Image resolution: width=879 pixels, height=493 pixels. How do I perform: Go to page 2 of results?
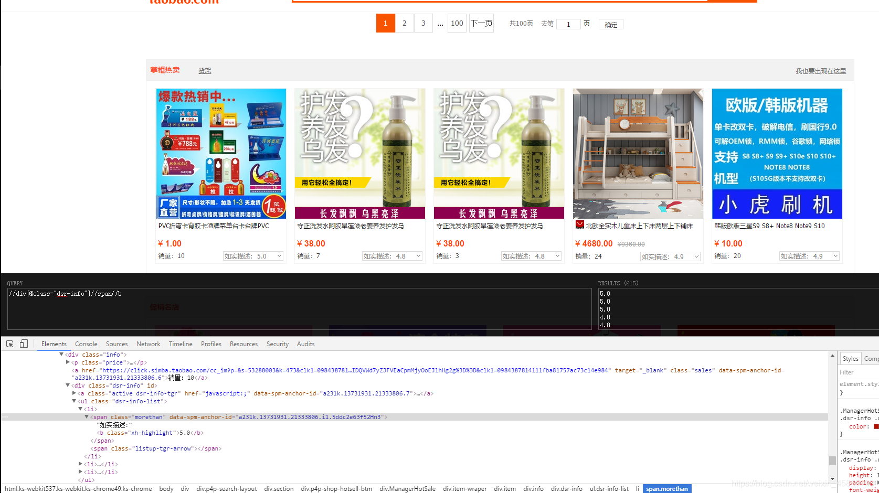tap(405, 23)
